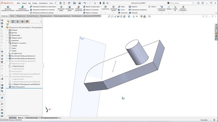Click the Extruded Boss/Base tool
Viewport: 218px width, 122px height.
(x=8, y=8)
